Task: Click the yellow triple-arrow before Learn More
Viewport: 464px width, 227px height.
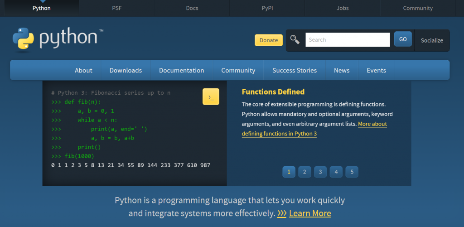Action: [x=282, y=213]
